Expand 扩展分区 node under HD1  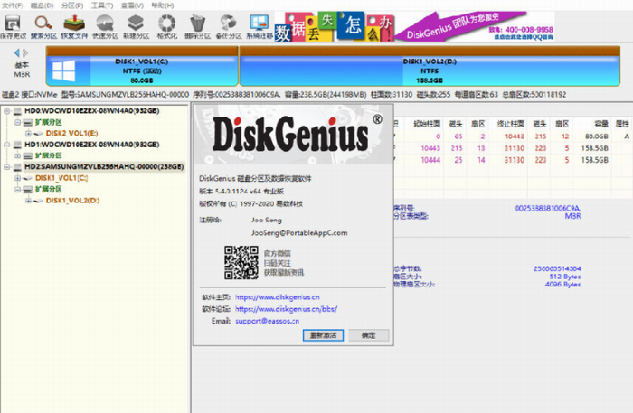pyautogui.click(x=17, y=155)
